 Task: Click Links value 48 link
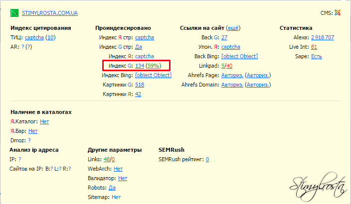point(107,159)
